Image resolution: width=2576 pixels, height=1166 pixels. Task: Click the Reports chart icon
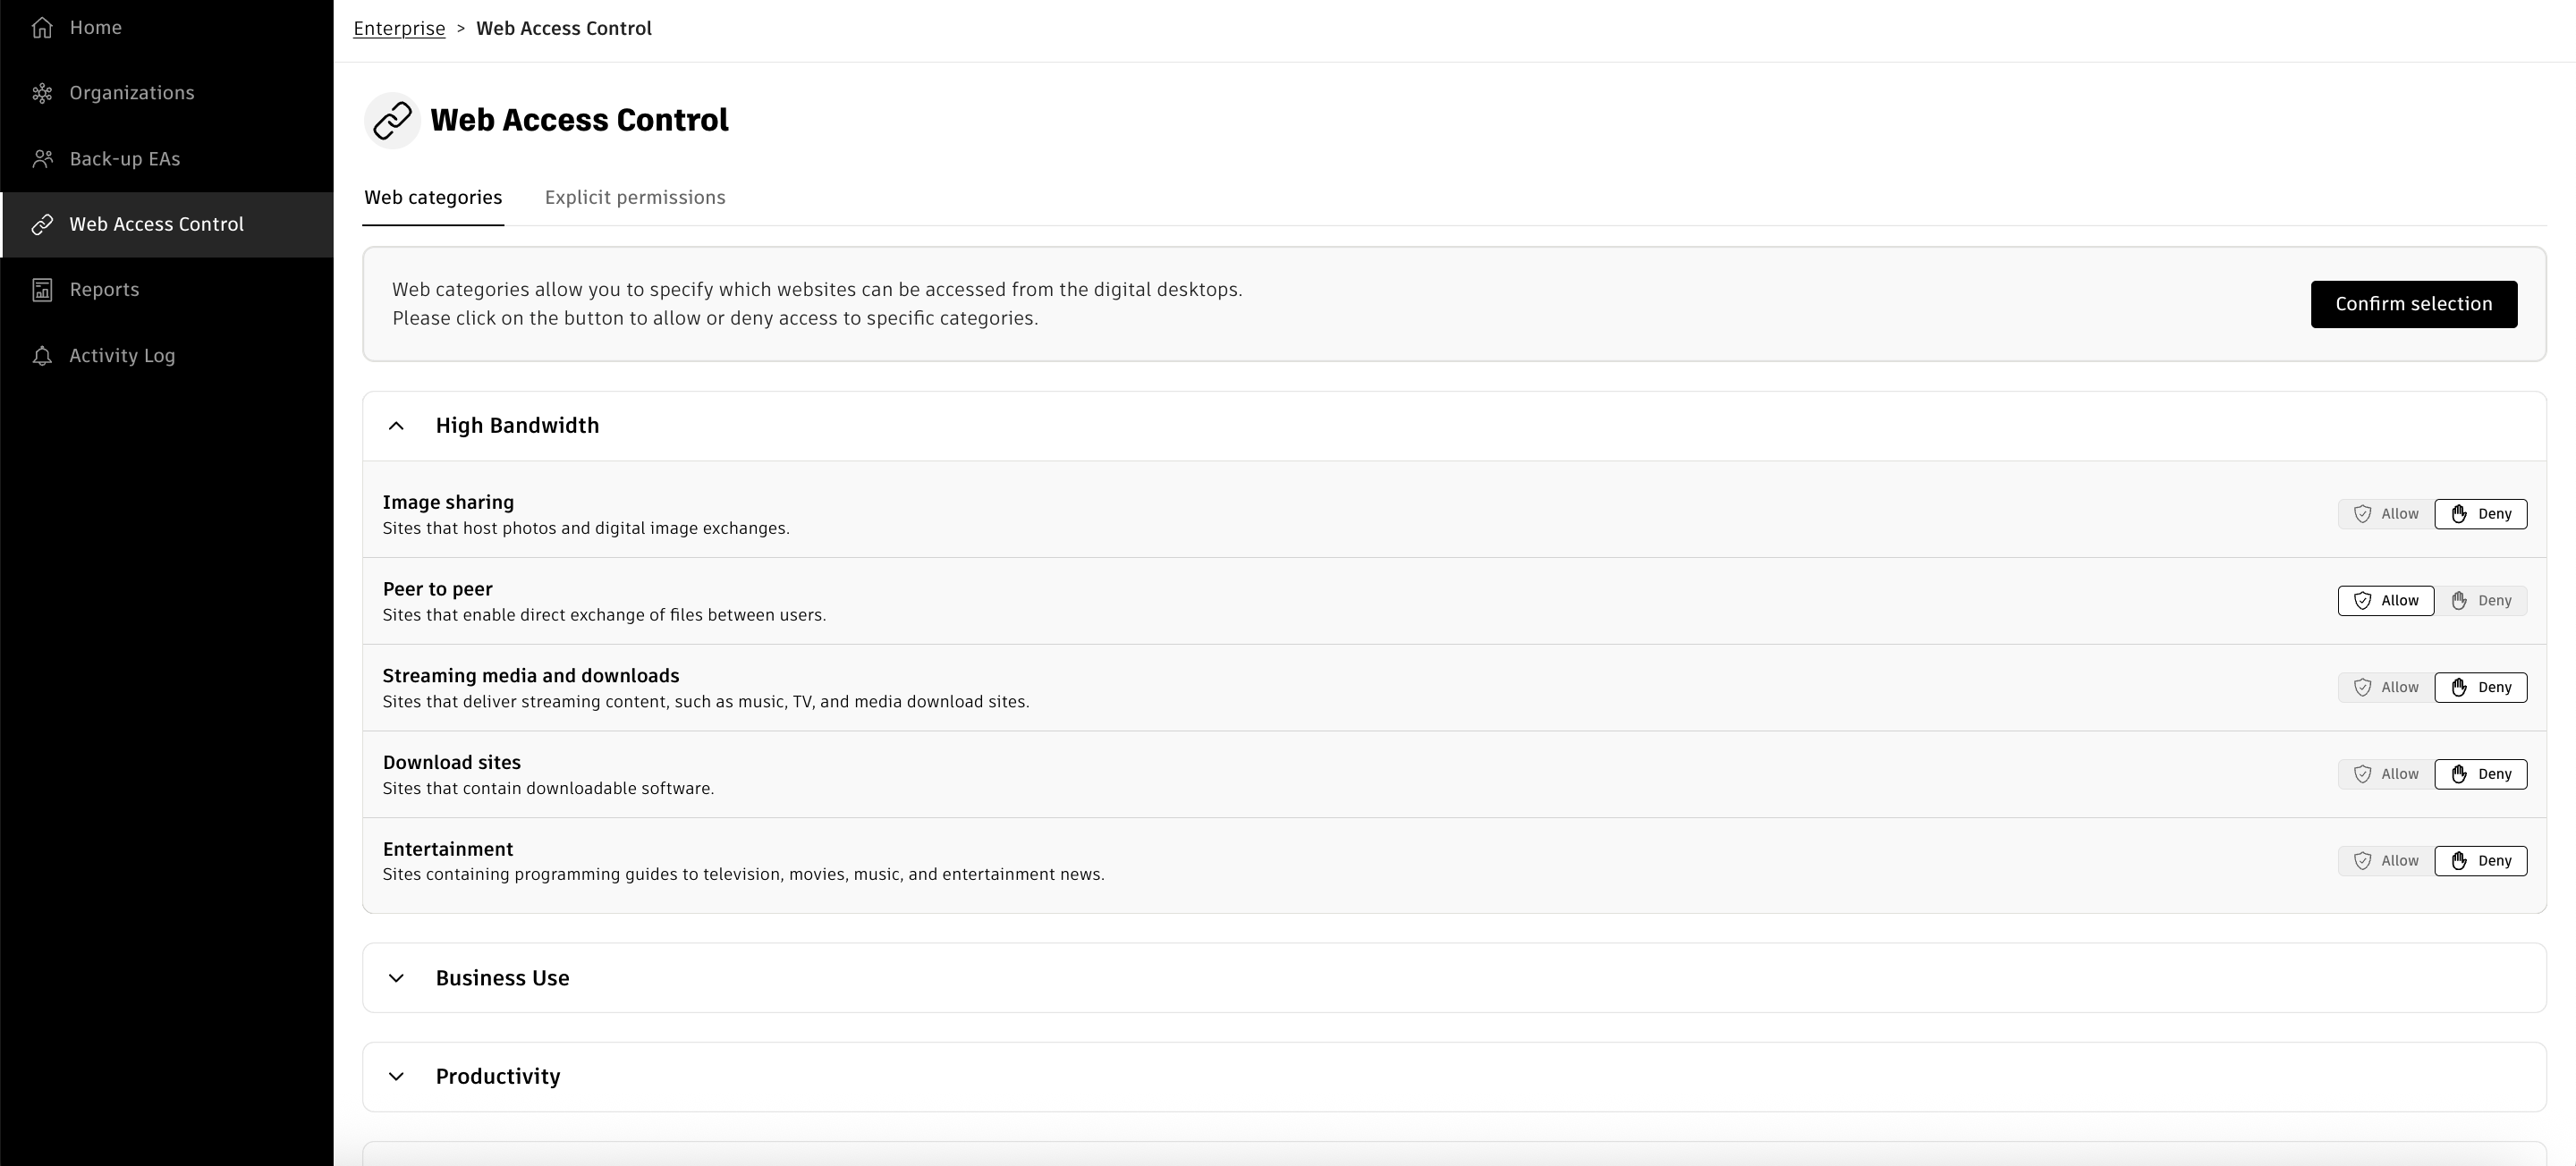42,290
